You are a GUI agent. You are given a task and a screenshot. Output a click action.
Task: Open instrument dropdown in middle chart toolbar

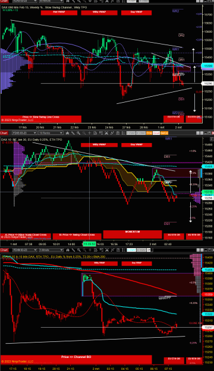(24, 133)
